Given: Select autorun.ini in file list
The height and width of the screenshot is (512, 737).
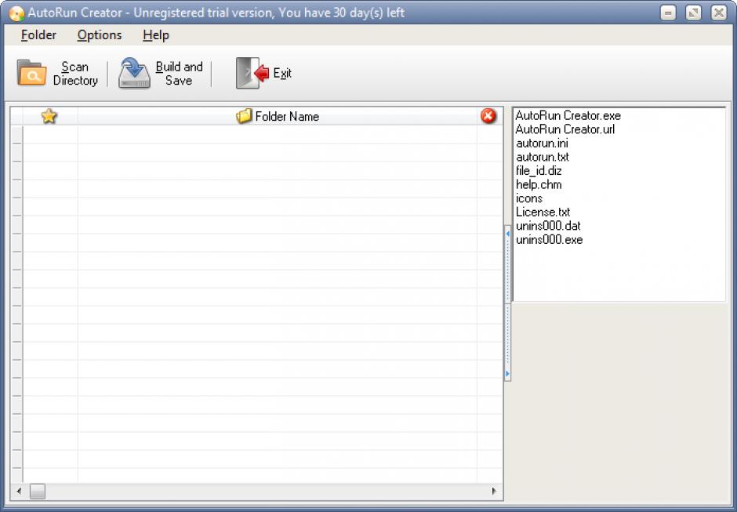Looking at the screenshot, I should point(542,143).
